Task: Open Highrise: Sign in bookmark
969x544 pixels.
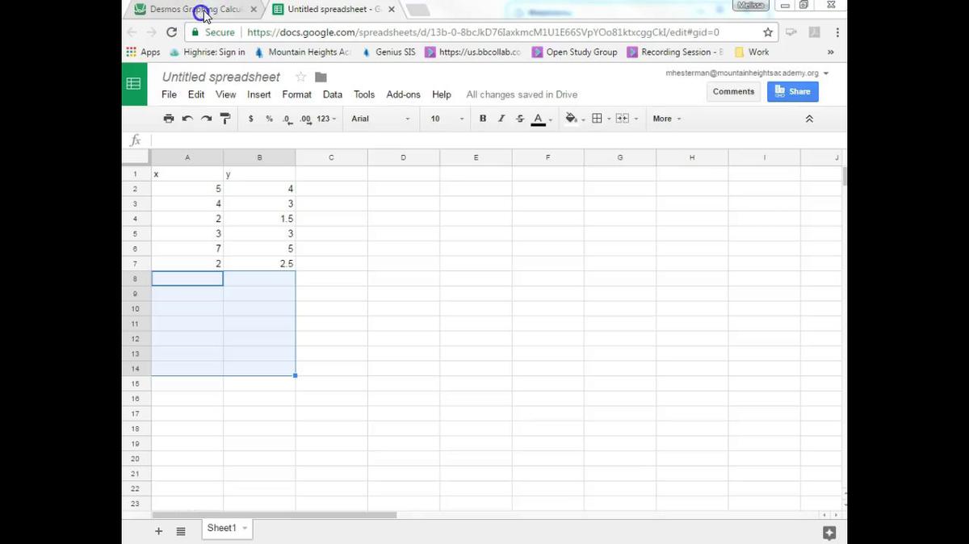Action: 207,52
